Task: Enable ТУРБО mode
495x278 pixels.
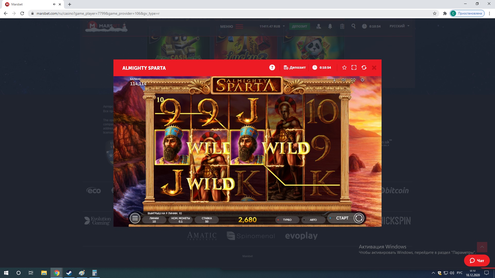Action: (287, 220)
